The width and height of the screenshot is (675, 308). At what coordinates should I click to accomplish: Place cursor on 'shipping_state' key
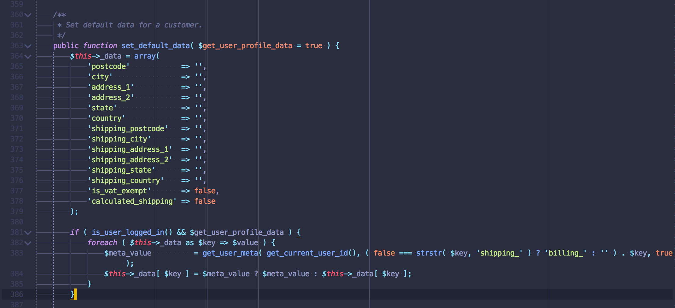[x=121, y=170]
